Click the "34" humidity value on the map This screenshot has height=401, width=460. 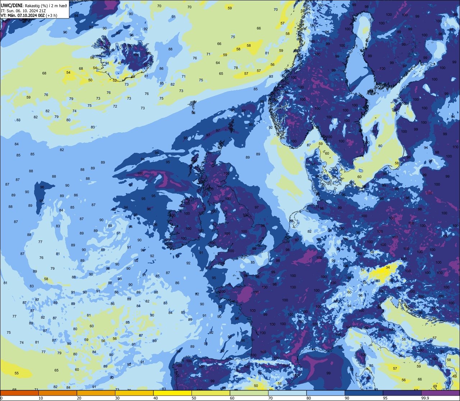pos(388,268)
